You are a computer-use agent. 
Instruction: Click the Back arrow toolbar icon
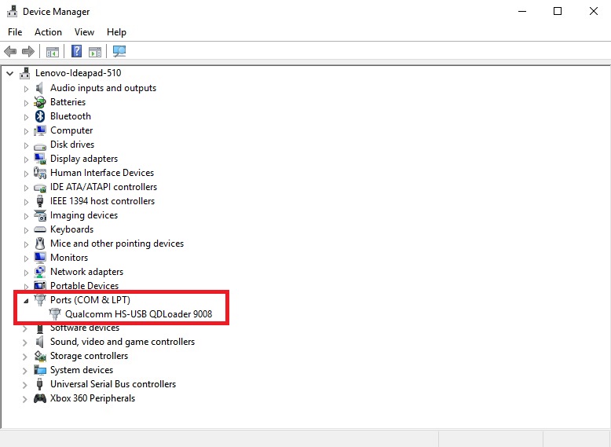tap(10, 51)
